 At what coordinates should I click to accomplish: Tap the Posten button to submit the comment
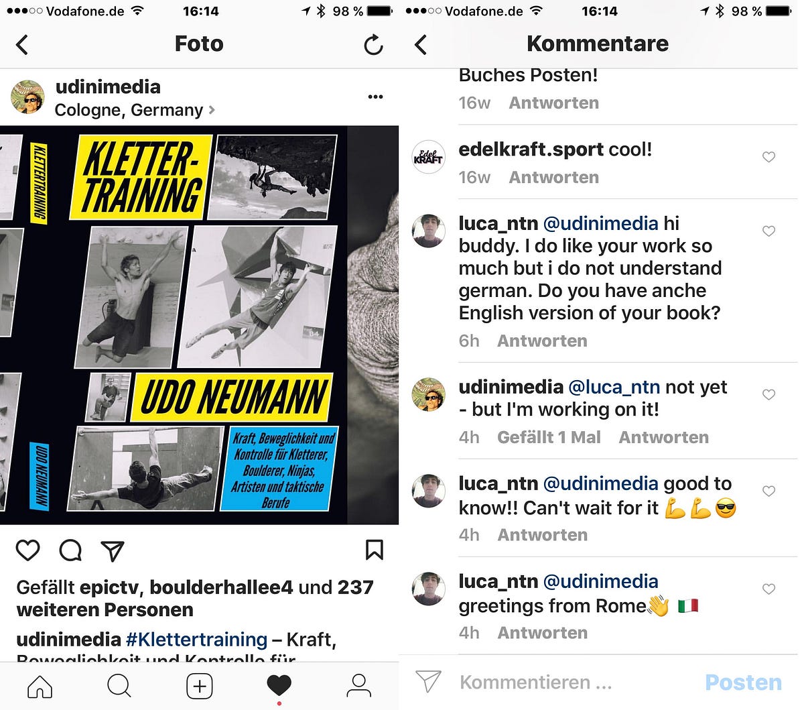click(743, 683)
